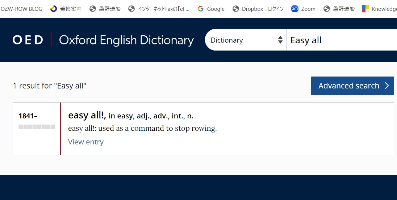The width and height of the screenshot is (397, 200).
Task: Click the Zoom favicon icon
Action: click(x=295, y=9)
